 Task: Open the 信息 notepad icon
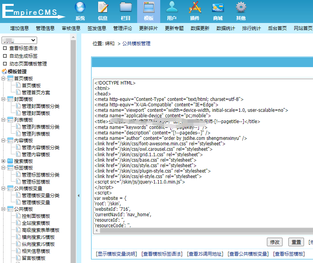tap(103, 7)
